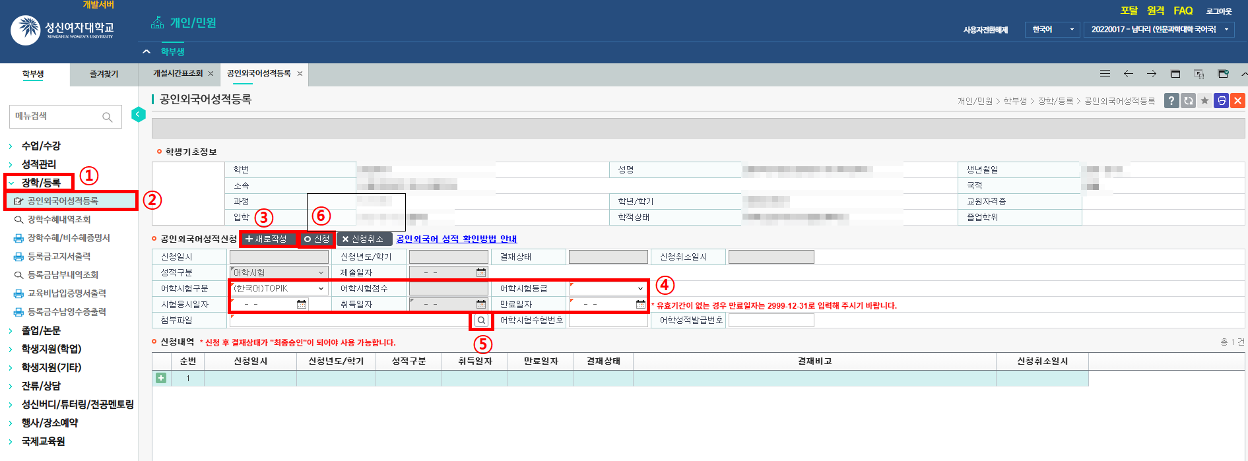This screenshot has width=1248, height=461.
Task: Open the 제출일자 calendar picker
Action: 481,272
